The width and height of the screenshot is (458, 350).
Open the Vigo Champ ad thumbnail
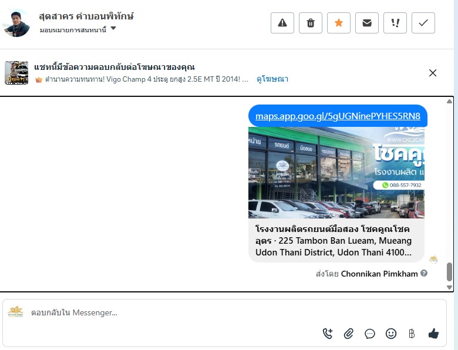16,73
